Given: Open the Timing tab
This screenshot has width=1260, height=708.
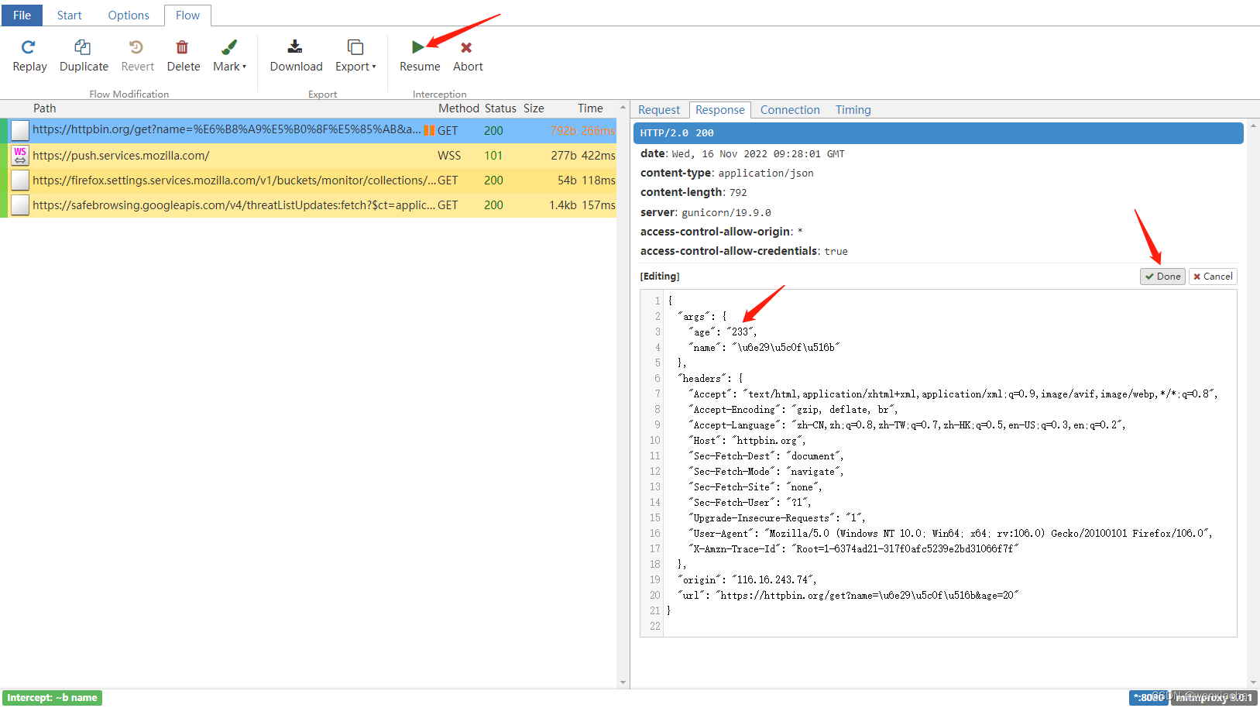Looking at the screenshot, I should tap(853, 110).
